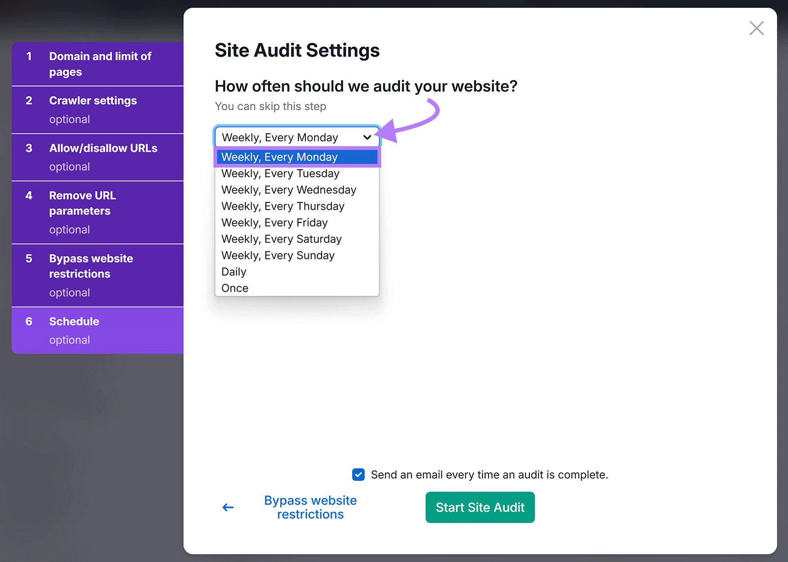Close the Site Audit Settings modal
This screenshot has height=562, width=788.
[756, 28]
